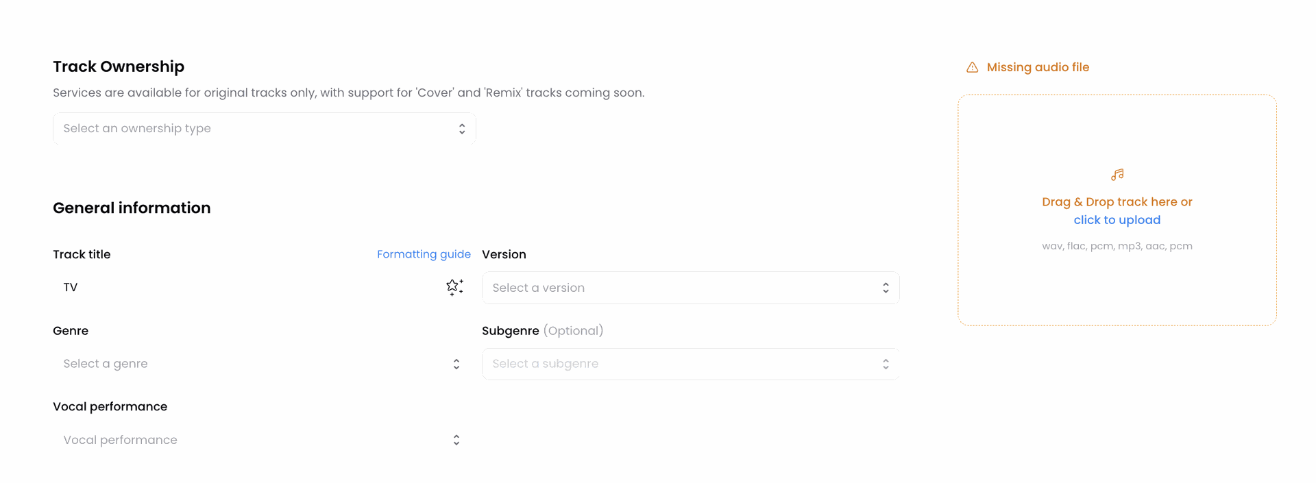Click the warning triangle icon beside Missing audio file
Image resolution: width=1316 pixels, height=483 pixels.
click(972, 67)
